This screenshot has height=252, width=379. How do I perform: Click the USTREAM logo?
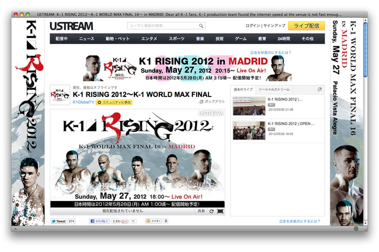tap(71, 26)
